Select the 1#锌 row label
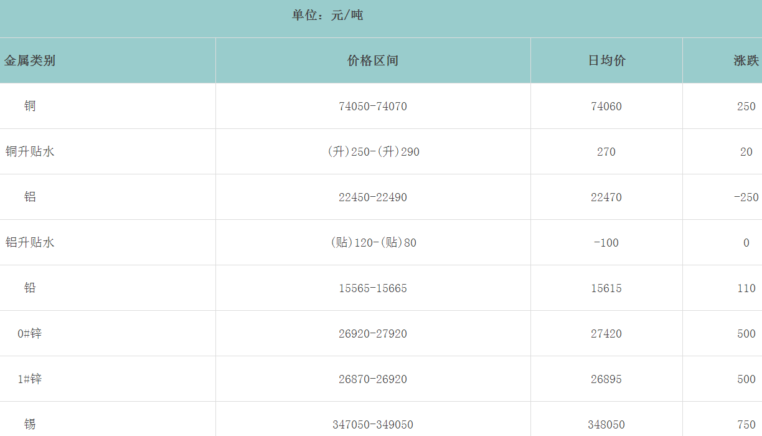Screen dimensions: 762x436 point(30,379)
